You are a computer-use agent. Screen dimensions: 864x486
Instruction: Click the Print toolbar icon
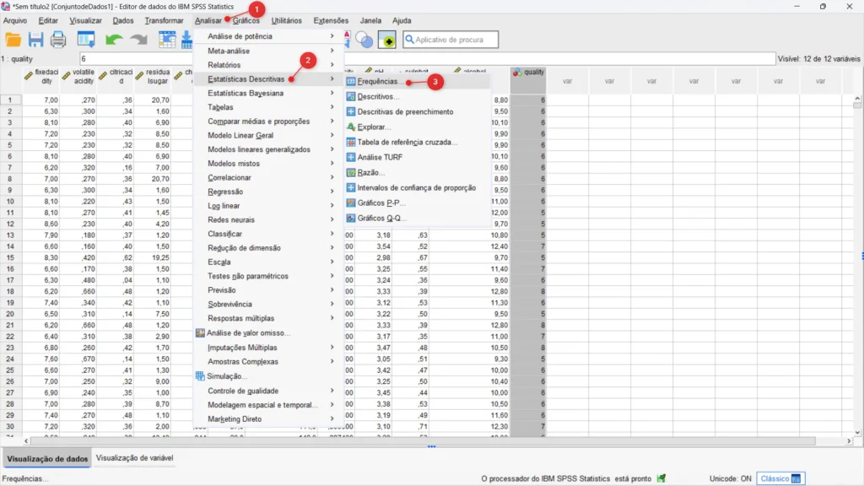point(58,40)
